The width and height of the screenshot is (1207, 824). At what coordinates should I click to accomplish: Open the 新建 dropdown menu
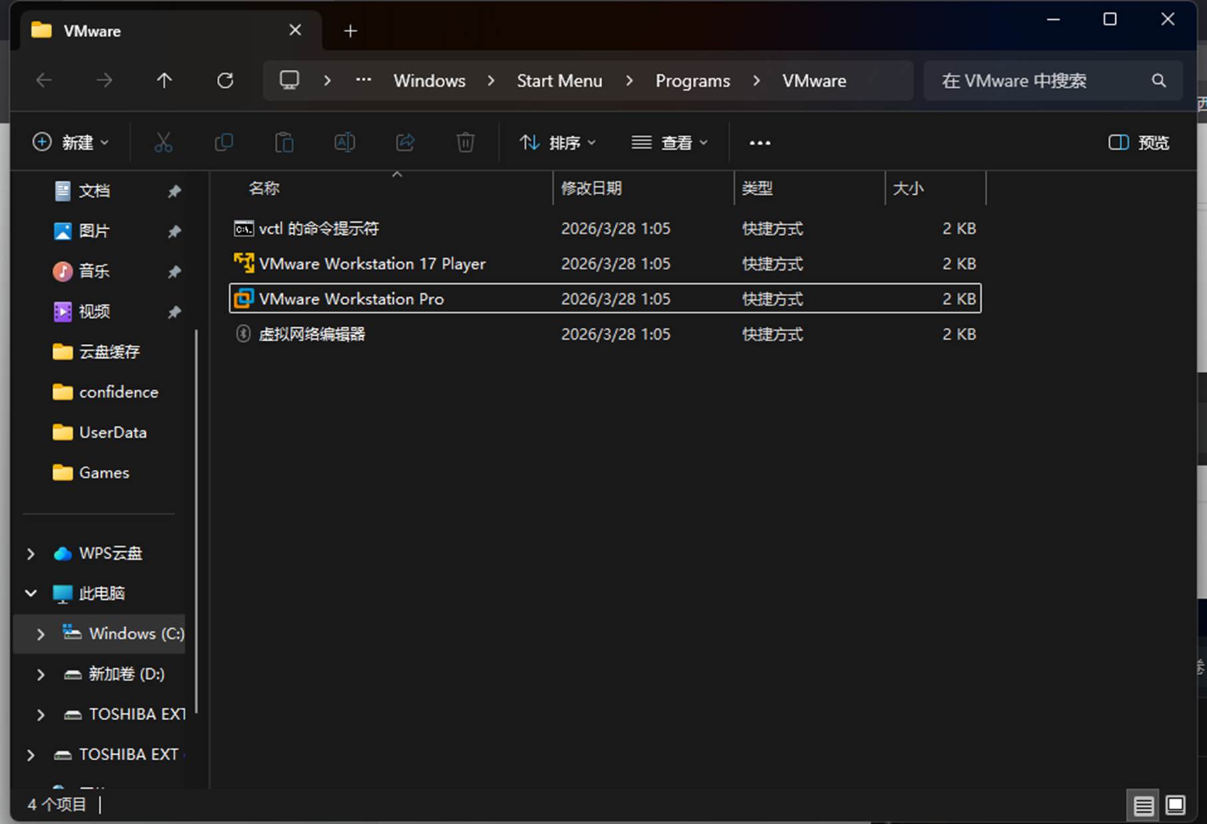tap(70, 142)
